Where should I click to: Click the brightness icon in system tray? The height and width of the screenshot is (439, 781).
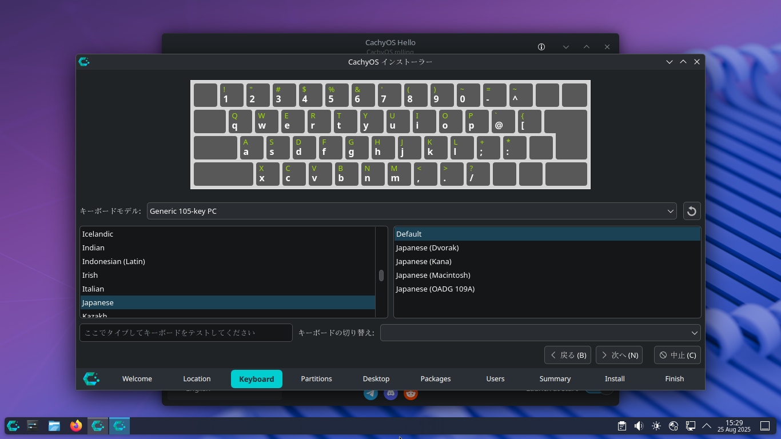656,426
